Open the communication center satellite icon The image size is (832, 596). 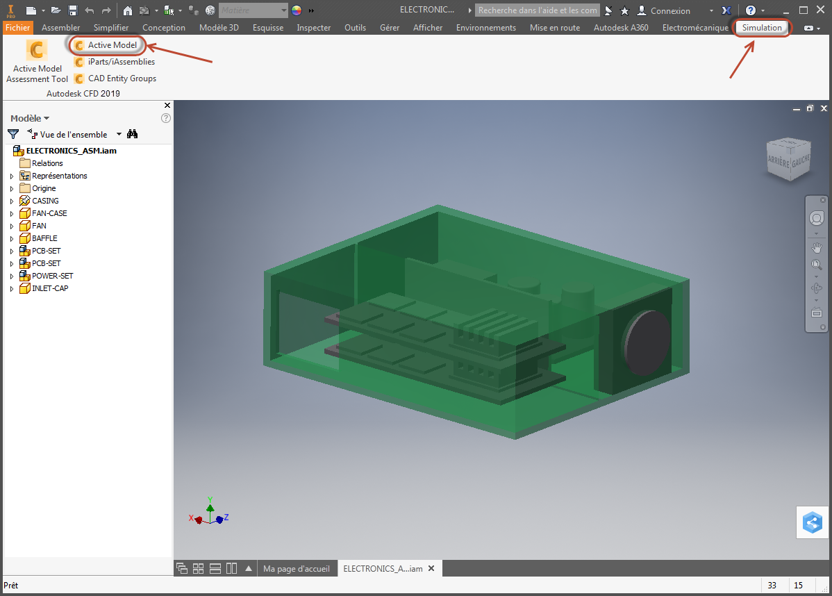[x=608, y=10]
